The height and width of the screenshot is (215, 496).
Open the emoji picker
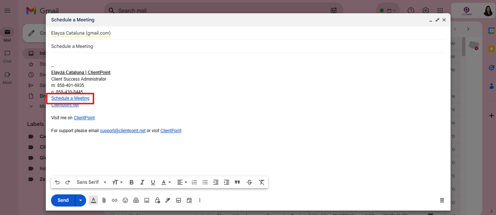coord(125,200)
